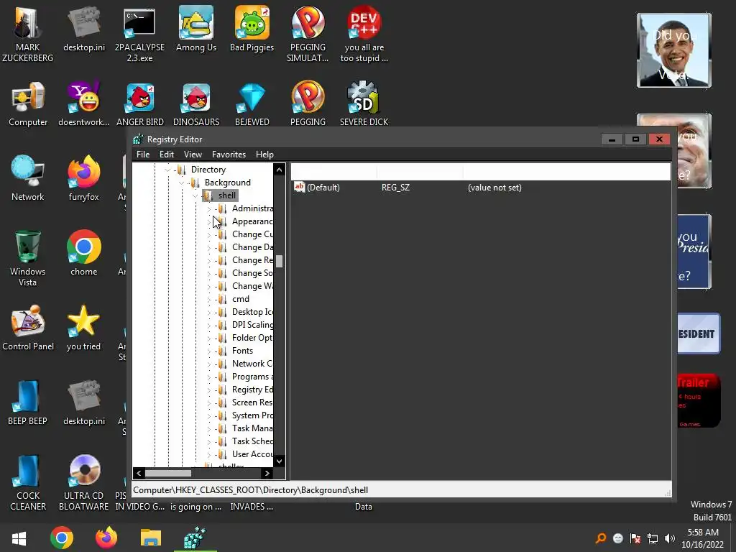Click the tree vertical scrollbar thumb
The image size is (736, 552).
click(280, 262)
